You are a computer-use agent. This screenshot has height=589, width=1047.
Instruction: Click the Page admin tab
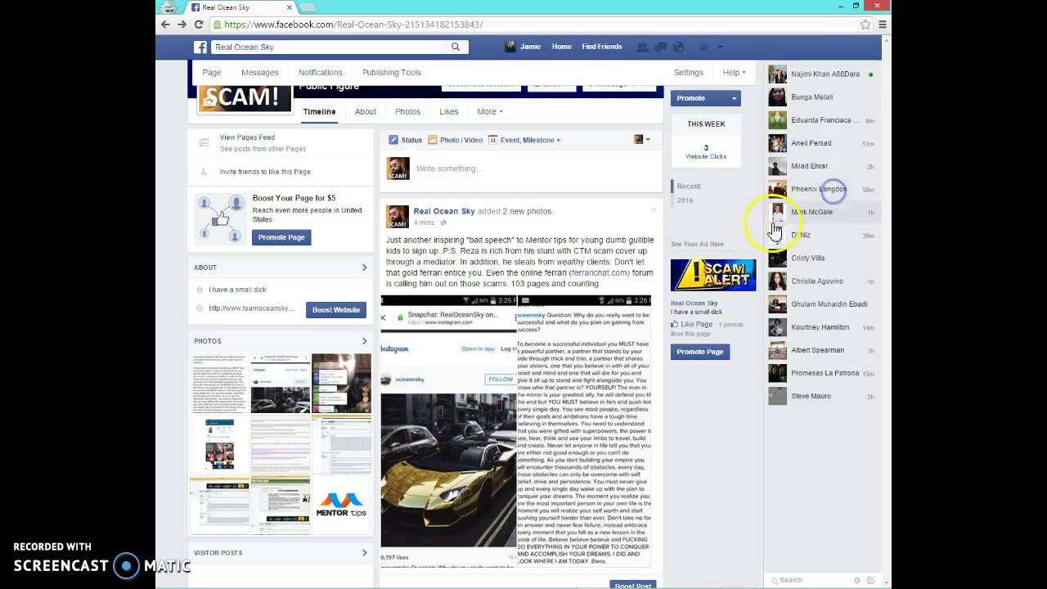coord(212,72)
